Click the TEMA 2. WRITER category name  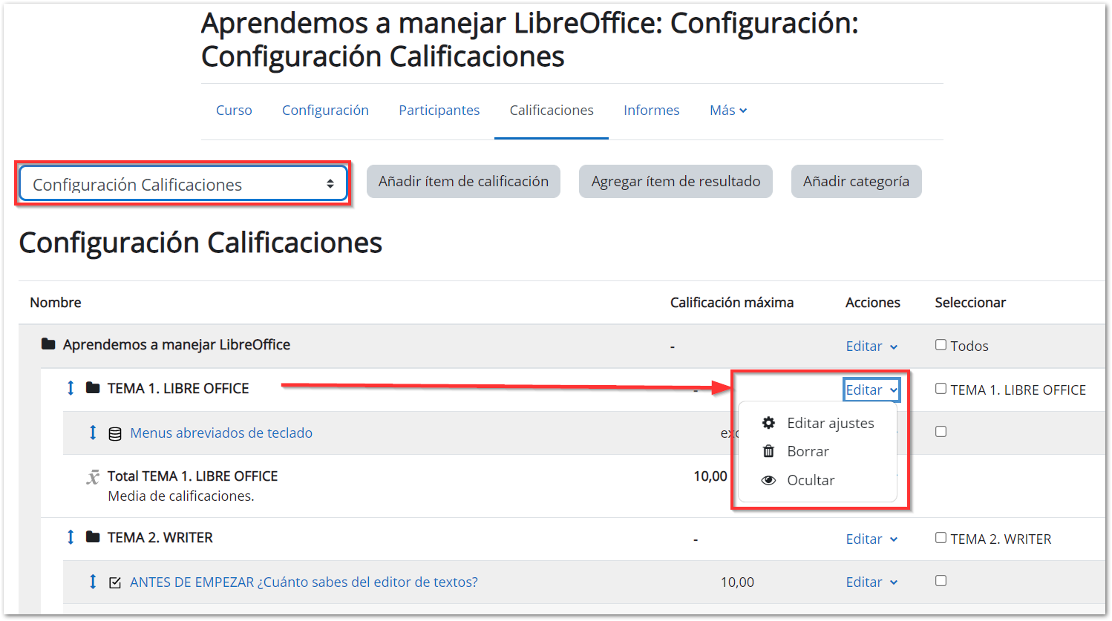pyautogui.click(x=160, y=537)
